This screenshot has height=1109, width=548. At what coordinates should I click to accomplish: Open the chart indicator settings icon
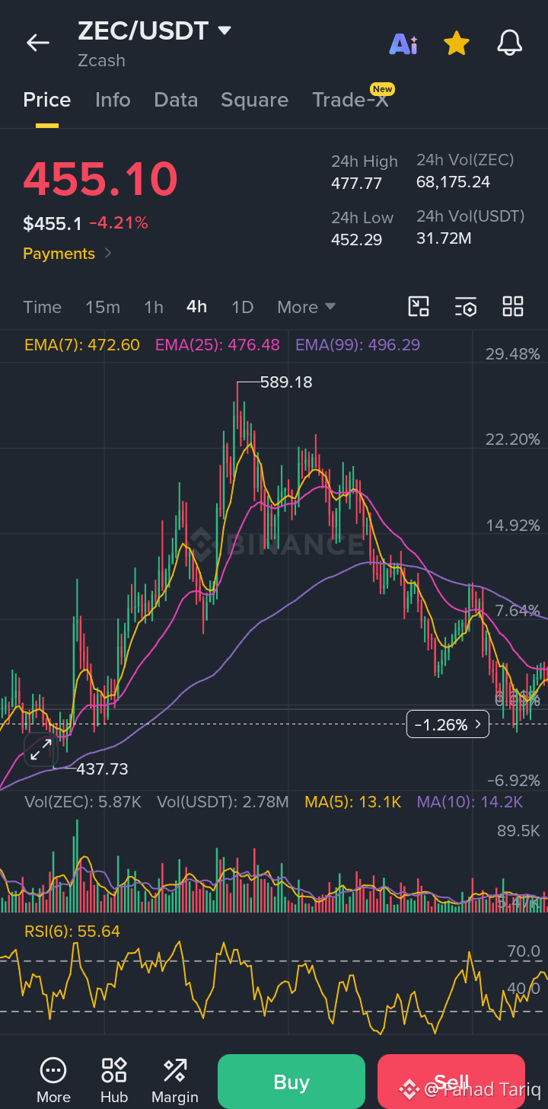tap(466, 306)
